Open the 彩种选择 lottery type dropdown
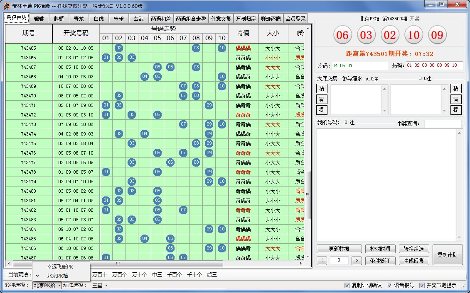Viewport: 470px width, 293px height. [46, 285]
